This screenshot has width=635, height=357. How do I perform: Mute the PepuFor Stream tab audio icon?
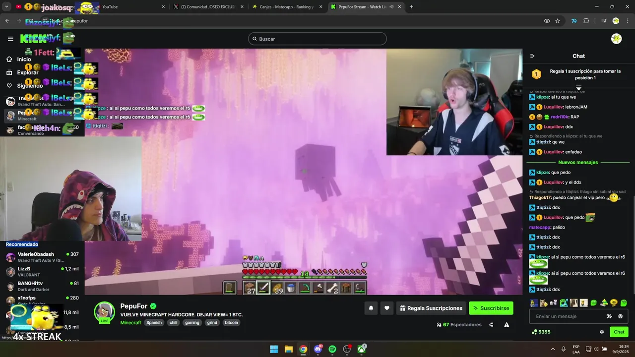coord(391,7)
